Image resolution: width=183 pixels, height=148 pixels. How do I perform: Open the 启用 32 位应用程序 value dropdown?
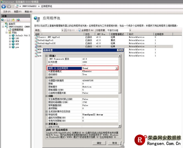pos(117,68)
